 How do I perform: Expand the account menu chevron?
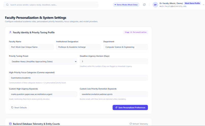(x=203, y=5)
